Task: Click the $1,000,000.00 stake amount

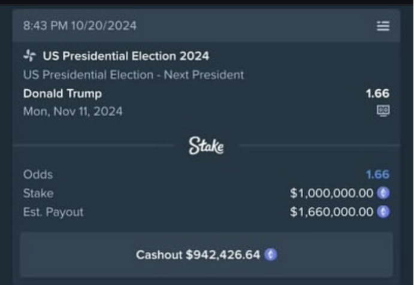Action: click(x=331, y=193)
